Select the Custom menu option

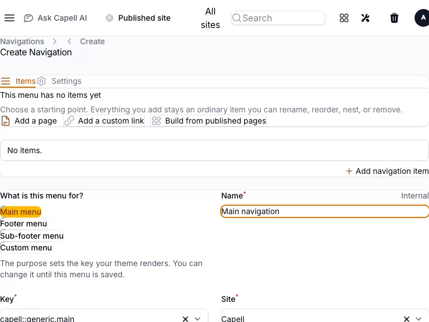pos(26,248)
